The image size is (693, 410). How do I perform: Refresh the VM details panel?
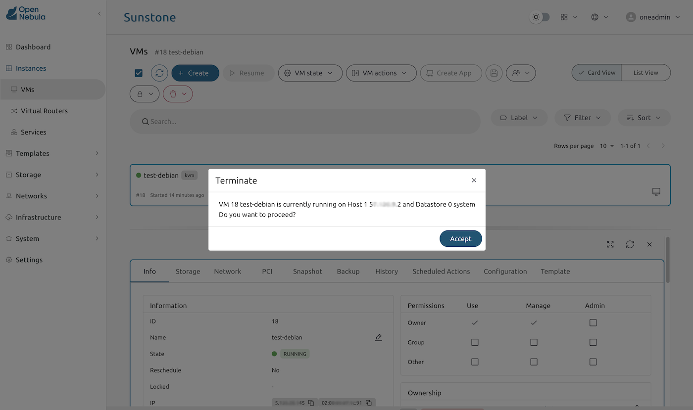(x=630, y=244)
